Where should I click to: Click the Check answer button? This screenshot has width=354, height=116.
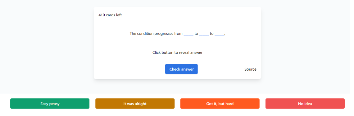(x=181, y=69)
